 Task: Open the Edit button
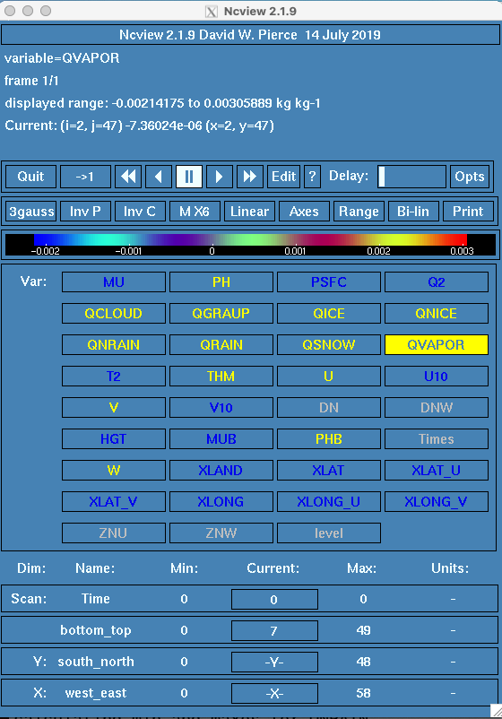[283, 177]
